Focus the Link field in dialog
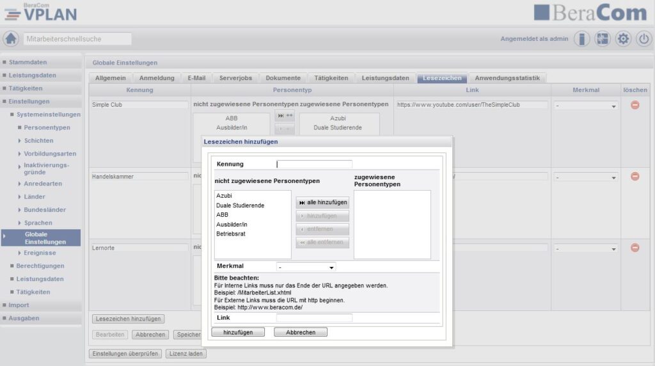This screenshot has width=655, height=366. [314, 318]
